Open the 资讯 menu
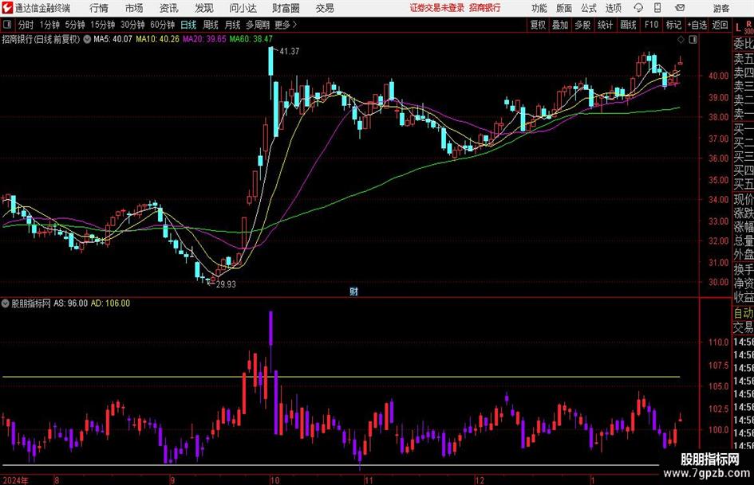Screen dimensions: 754x485 169,8
